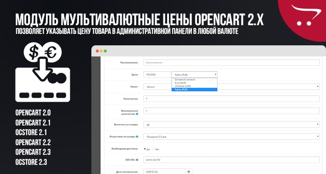Click the help icon next to SEO URL

click(x=137, y=160)
